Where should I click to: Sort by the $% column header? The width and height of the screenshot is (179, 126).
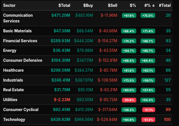[x=133, y=5]
